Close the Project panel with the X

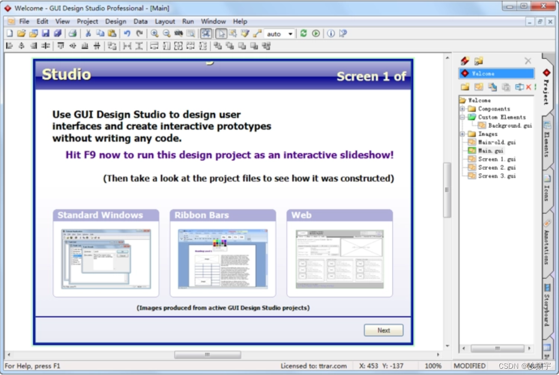pyautogui.click(x=528, y=61)
